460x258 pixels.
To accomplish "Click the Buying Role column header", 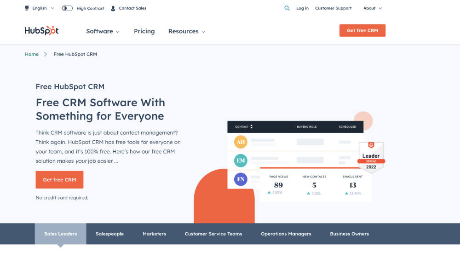I will pos(306,126).
